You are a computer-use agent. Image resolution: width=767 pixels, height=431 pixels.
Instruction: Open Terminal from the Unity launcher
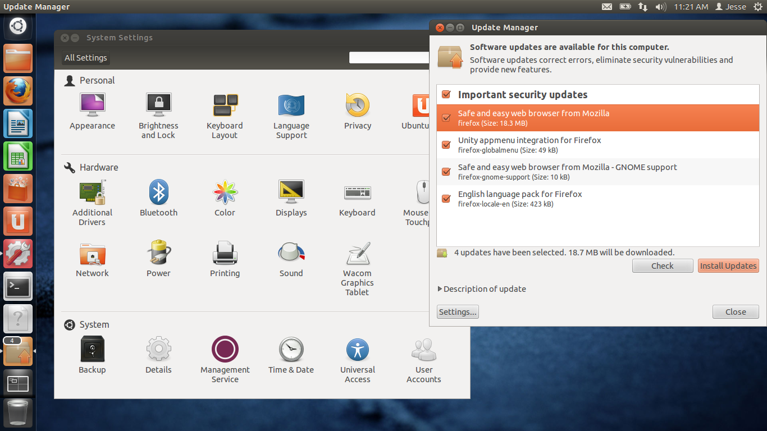[18, 286]
